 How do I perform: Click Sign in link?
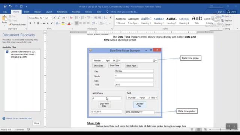(221, 12)
